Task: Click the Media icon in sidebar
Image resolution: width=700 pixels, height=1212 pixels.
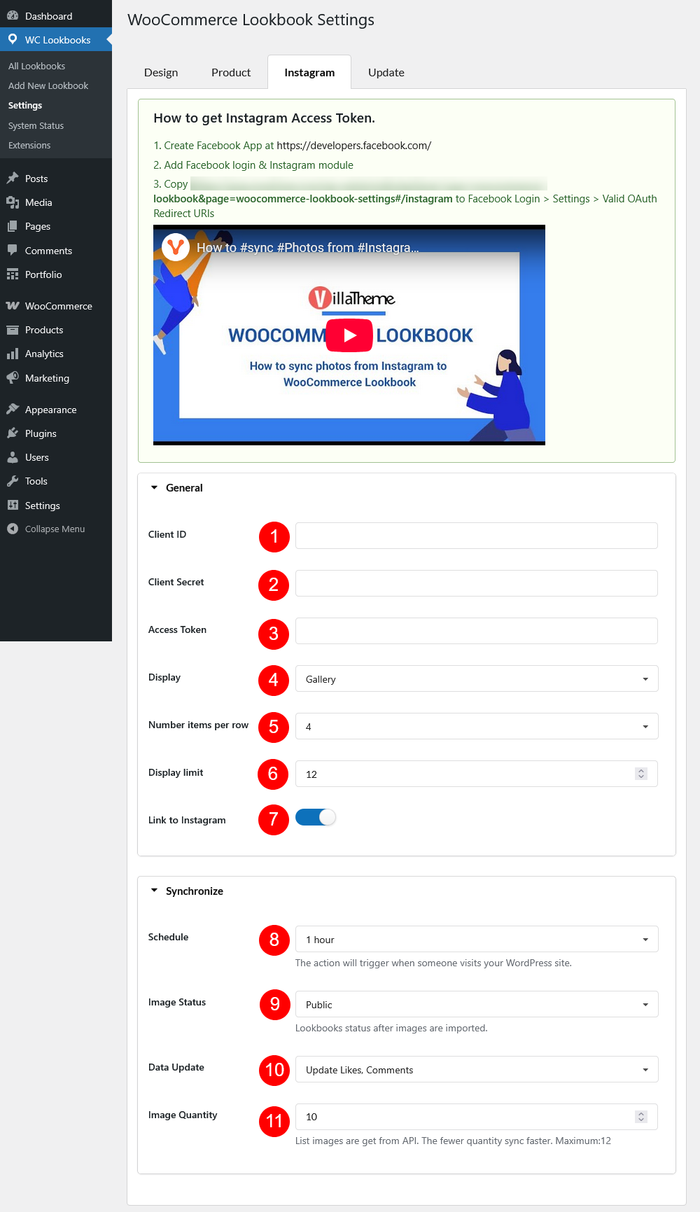Action: [13, 202]
